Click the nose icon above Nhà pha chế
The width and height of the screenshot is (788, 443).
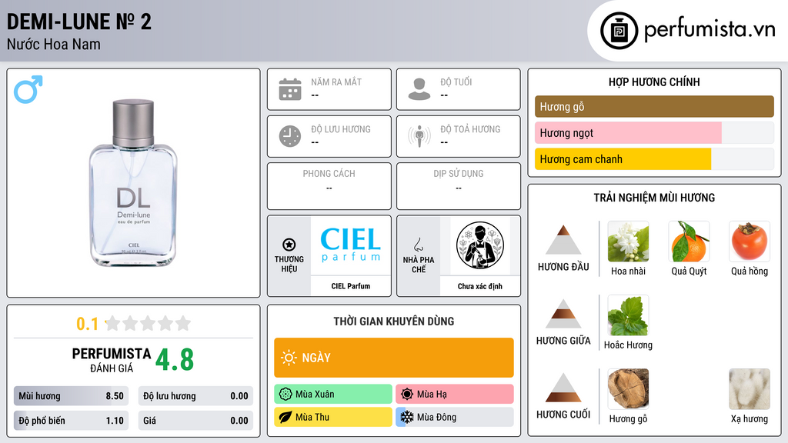coord(418,245)
